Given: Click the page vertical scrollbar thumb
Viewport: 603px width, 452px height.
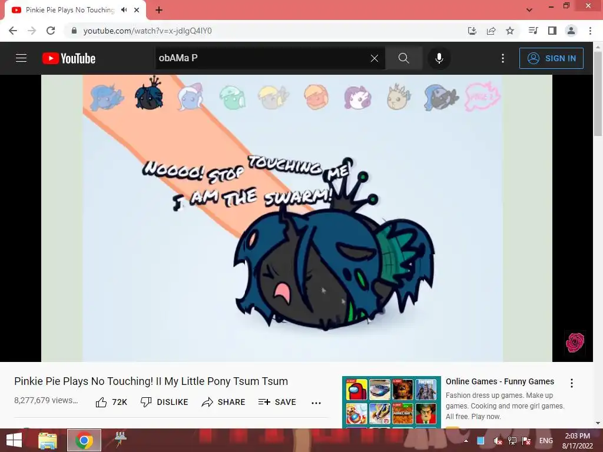Looking at the screenshot, I should [x=598, y=92].
